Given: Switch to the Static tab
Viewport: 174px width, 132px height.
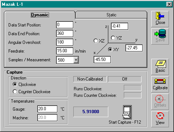Looking at the screenshot, I should tap(111, 15).
